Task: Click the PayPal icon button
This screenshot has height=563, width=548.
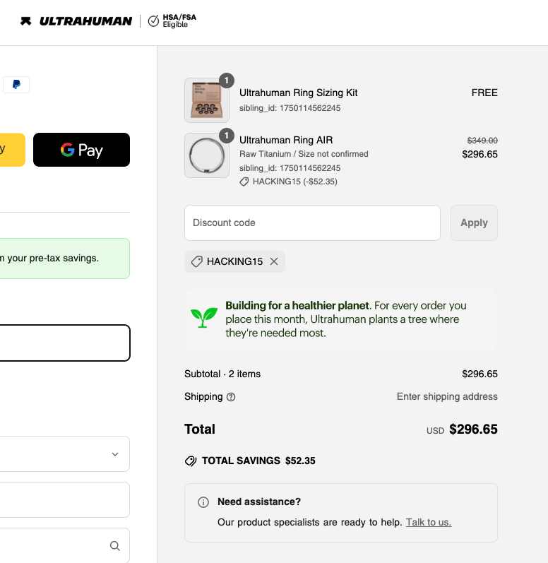Action: point(16,85)
